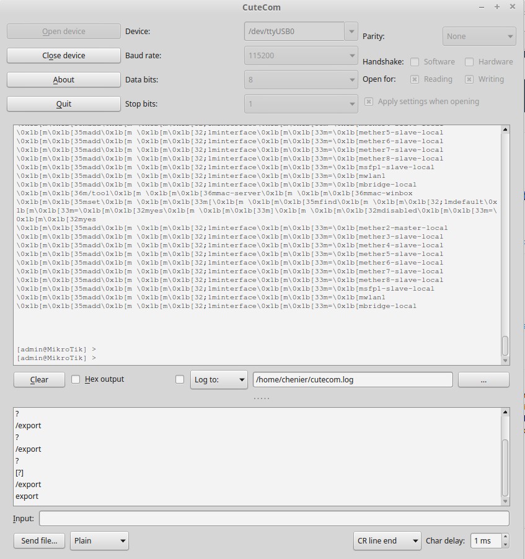The width and height of the screenshot is (525, 559).
Task: Open the Plain input mode dropdown
Action: (99, 540)
